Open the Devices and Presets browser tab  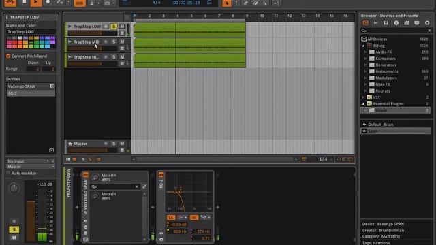[366, 23]
